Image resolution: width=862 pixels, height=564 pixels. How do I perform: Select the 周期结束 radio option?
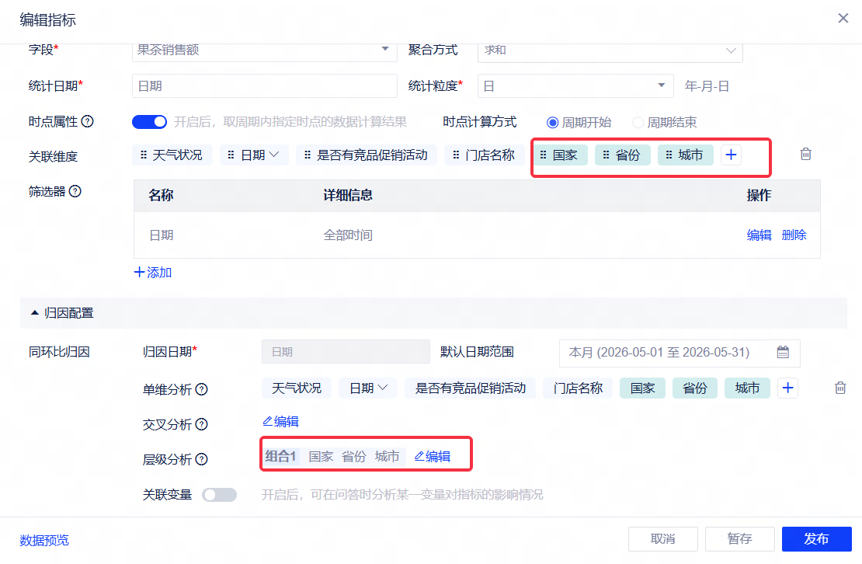coord(638,123)
